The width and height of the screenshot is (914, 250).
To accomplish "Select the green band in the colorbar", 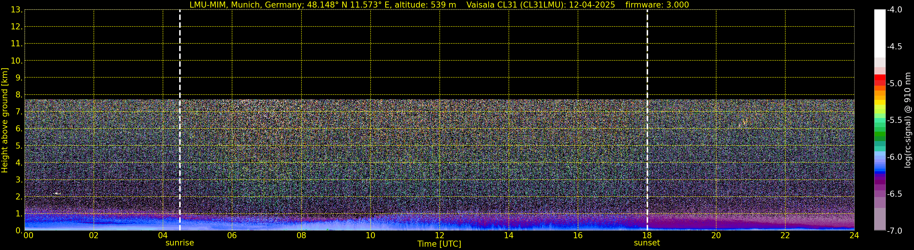I will point(879,135).
